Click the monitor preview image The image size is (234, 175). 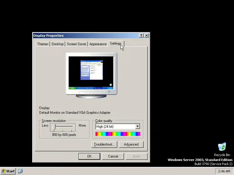coord(91,75)
